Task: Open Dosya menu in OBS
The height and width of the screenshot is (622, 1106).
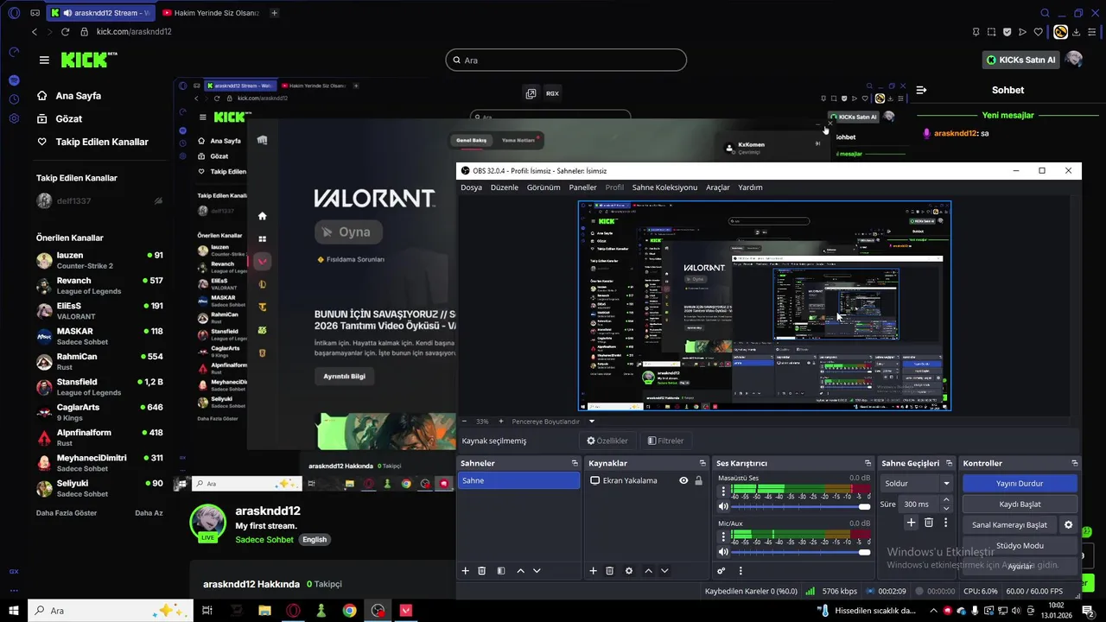Action: coord(471,187)
